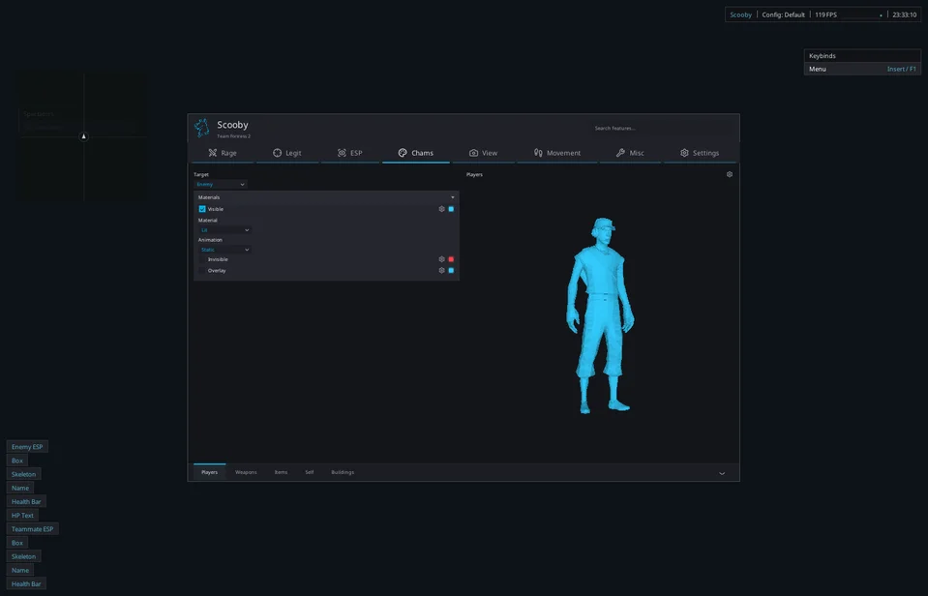Open the Animation dropdown set to Static
This screenshot has width=928, height=596.
click(225, 250)
